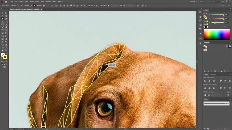Convert anchor point to smooth

click(22, 6)
